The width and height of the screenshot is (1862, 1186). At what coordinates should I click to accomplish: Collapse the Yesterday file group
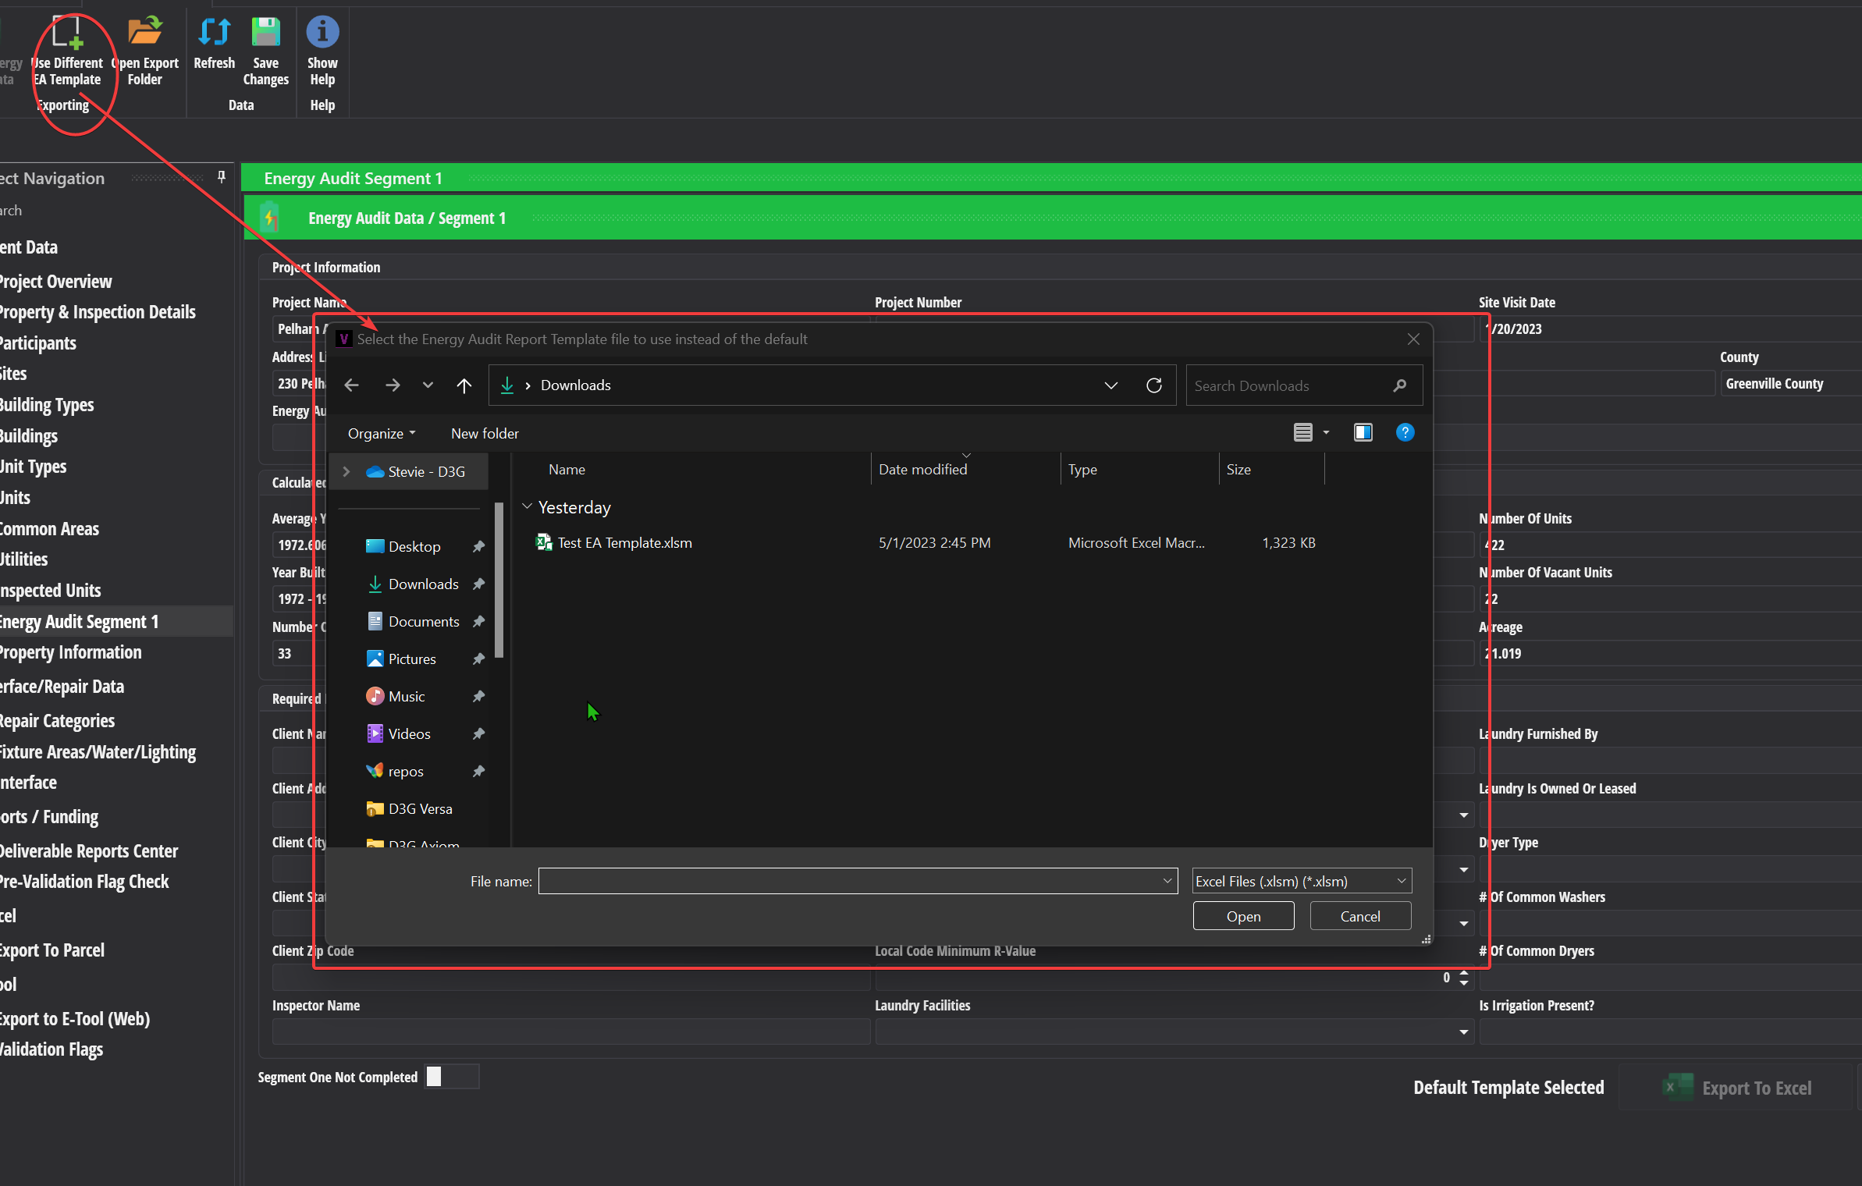pyautogui.click(x=528, y=506)
